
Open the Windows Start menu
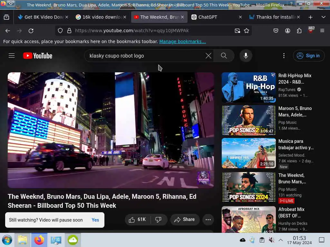click(7, 240)
